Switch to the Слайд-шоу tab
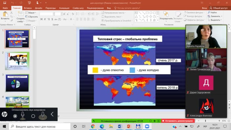 click(78, 8)
